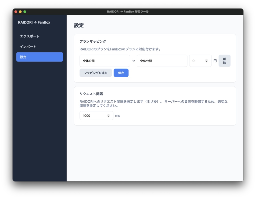Viewport: 256px width, 198px height.
Task: Increment the request interval using its stepper
Action: (108, 114)
